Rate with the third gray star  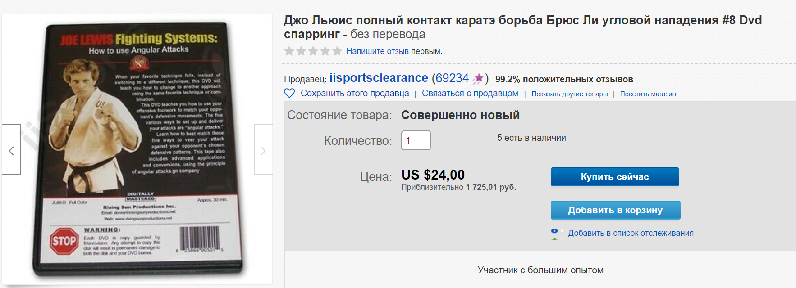point(313,51)
